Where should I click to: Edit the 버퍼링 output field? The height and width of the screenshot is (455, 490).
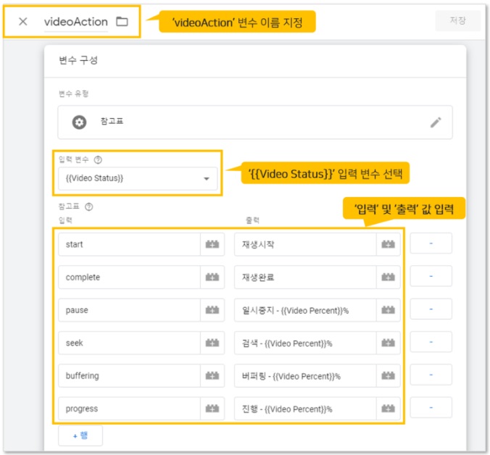tap(305, 376)
